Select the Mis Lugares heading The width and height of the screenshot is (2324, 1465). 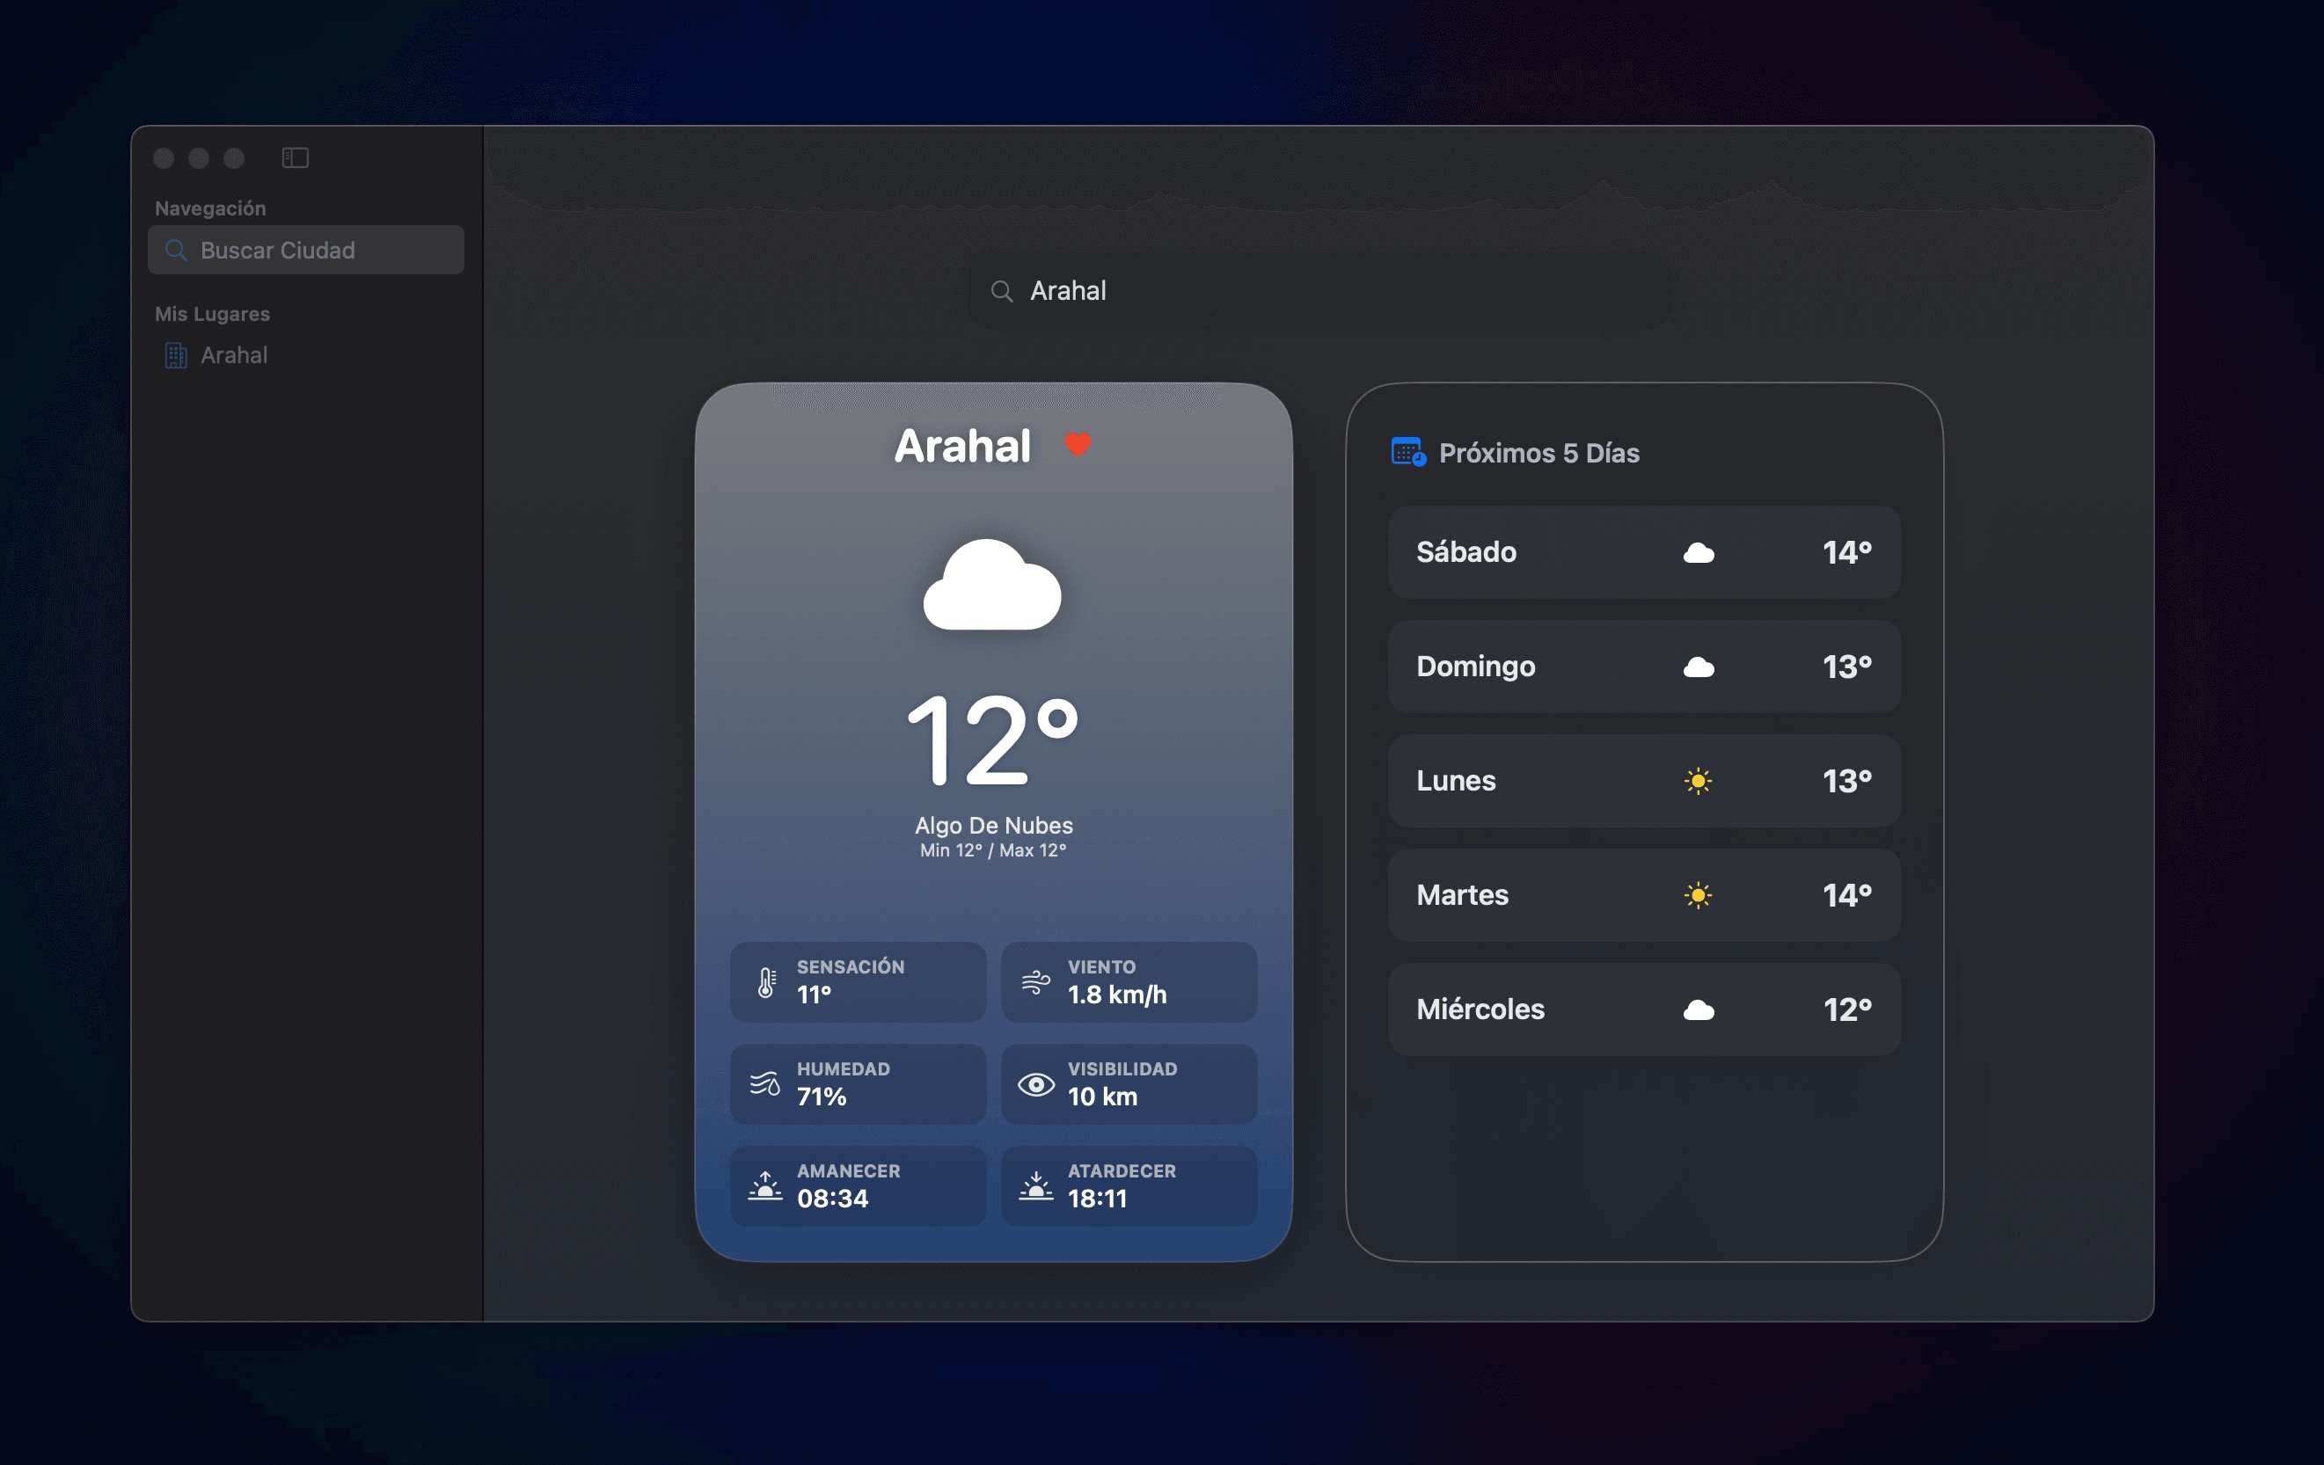(x=211, y=313)
